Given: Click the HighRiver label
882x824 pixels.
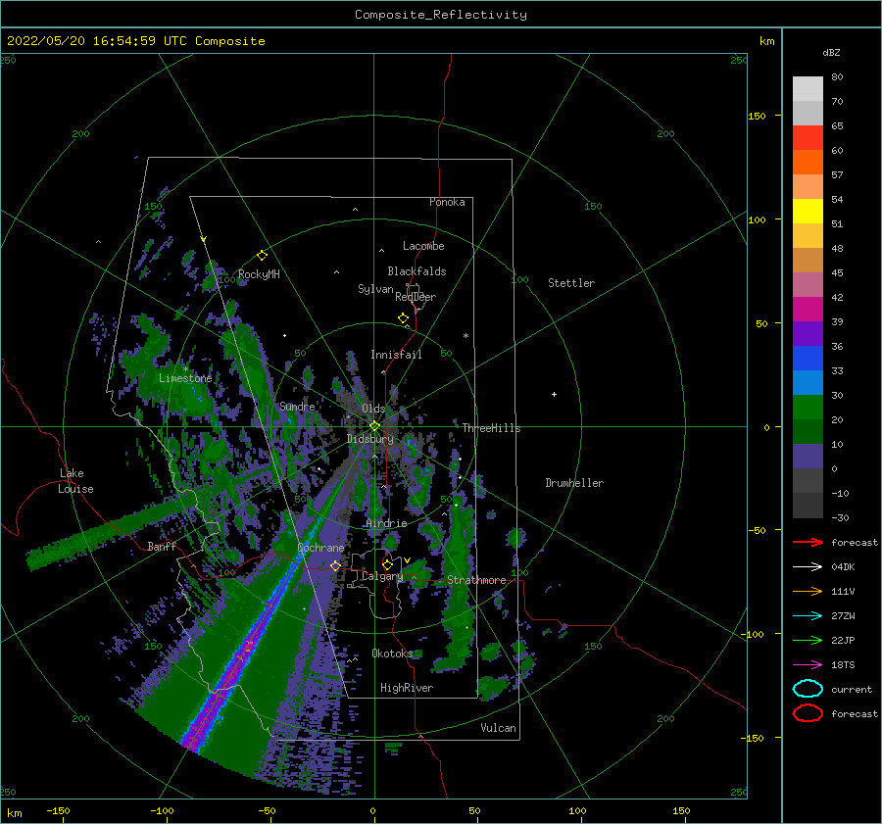Looking at the screenshot, I should [407, 688].
